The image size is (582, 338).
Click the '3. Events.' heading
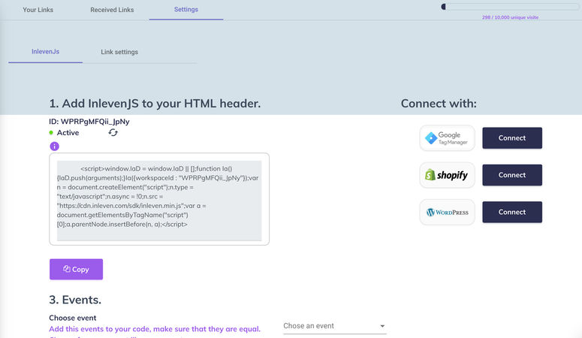75,300
